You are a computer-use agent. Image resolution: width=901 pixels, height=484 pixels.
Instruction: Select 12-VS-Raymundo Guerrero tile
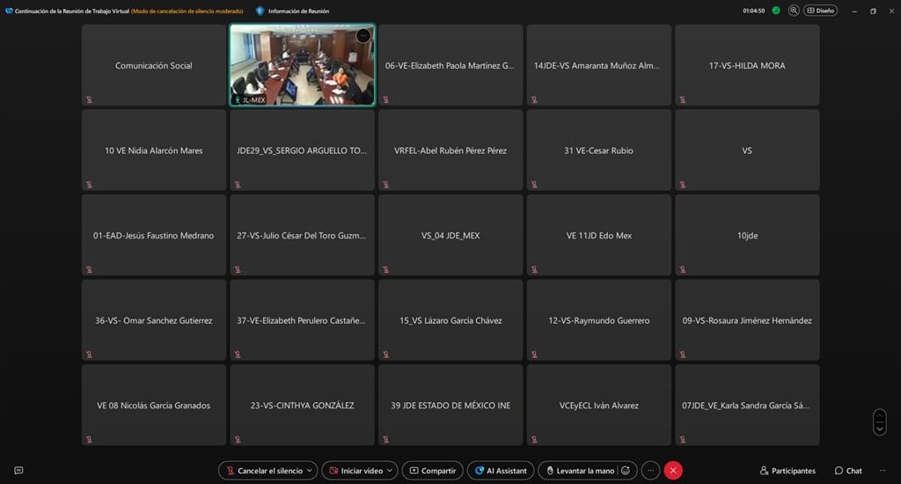click(x=598, y=320)
